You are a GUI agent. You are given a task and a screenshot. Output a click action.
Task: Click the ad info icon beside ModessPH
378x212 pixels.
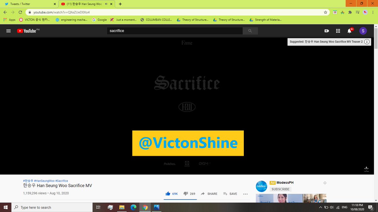click(325, 183)
